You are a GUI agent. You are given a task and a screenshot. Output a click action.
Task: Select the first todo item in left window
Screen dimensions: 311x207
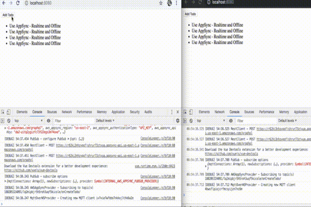(x=35, y=26)
